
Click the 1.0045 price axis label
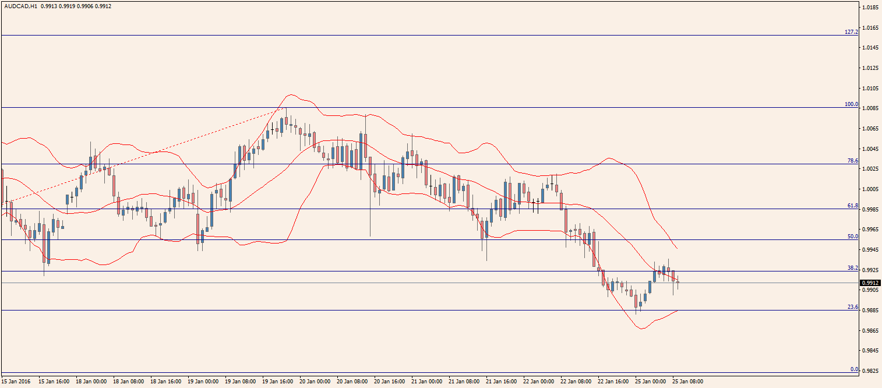[x=870, y=149]
